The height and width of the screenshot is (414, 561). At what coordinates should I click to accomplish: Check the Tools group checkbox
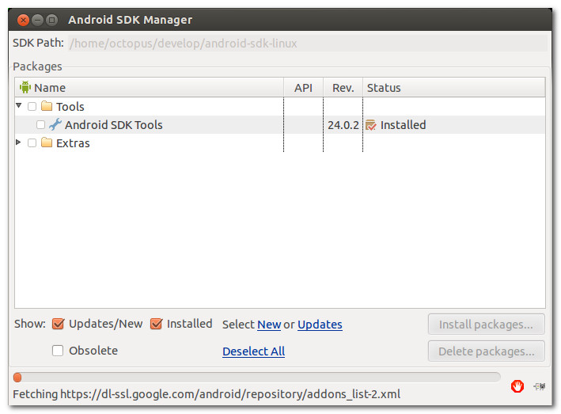click(x=32, y=106)
